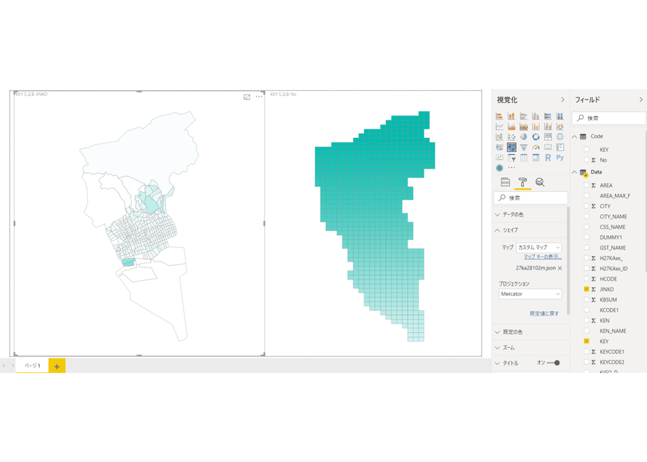Screen dimensions: 647x462
Task: Uncheck the JINKO field checkbox
Action: (586, 289)
